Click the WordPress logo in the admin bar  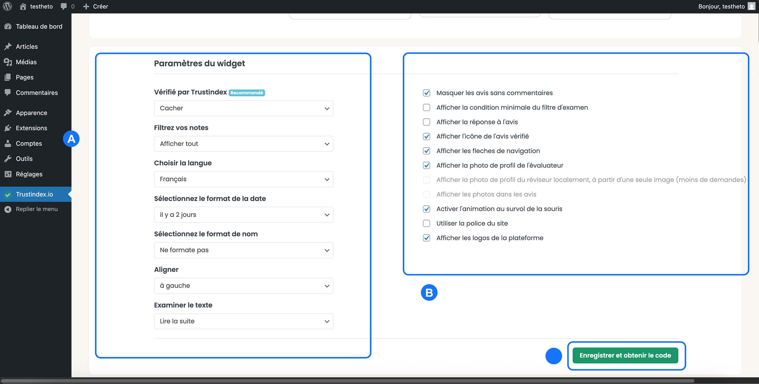click(x=7, y=6)
